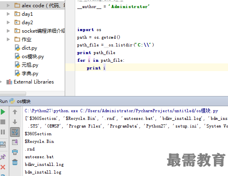Viewport: 228px width, 176px height.
Task: Open 字典.py in the project tree
Action: pos(27,73)
